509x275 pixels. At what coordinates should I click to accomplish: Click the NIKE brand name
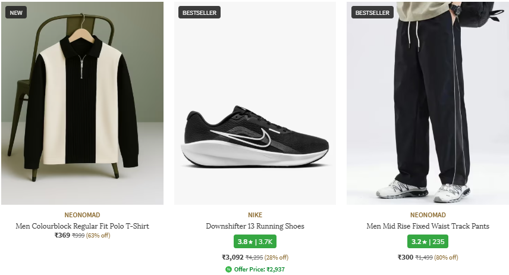pos(255,215)
